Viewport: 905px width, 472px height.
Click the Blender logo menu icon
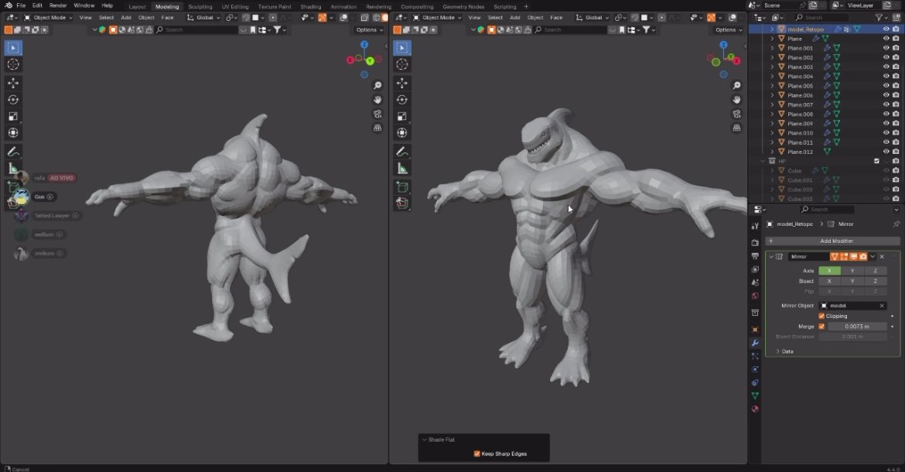click(x=8, y=5)
